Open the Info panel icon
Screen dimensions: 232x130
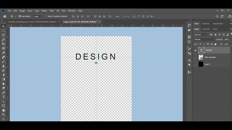(x=189, y=42)
